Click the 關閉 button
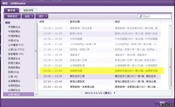Viewport: 175px width, 107px height. (x=162, y=103)
